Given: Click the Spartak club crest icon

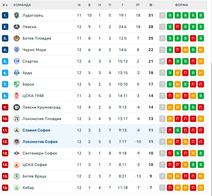Looking at the screenshot, I should click(x=17, y=61).
